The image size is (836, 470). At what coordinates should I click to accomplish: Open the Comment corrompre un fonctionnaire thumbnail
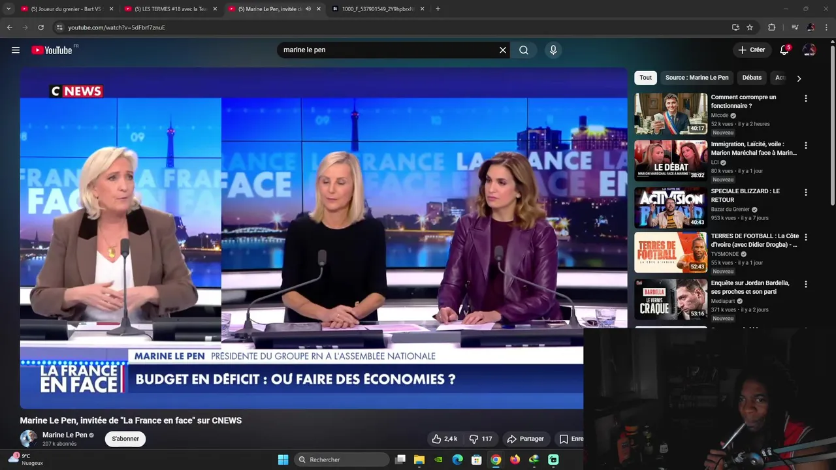point(671,114)
